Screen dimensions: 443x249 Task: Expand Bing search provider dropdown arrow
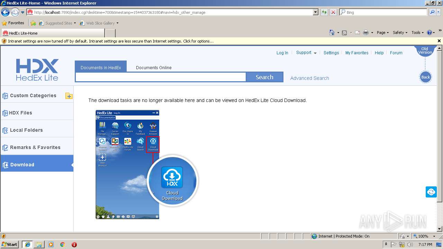[x=439, y=12]
